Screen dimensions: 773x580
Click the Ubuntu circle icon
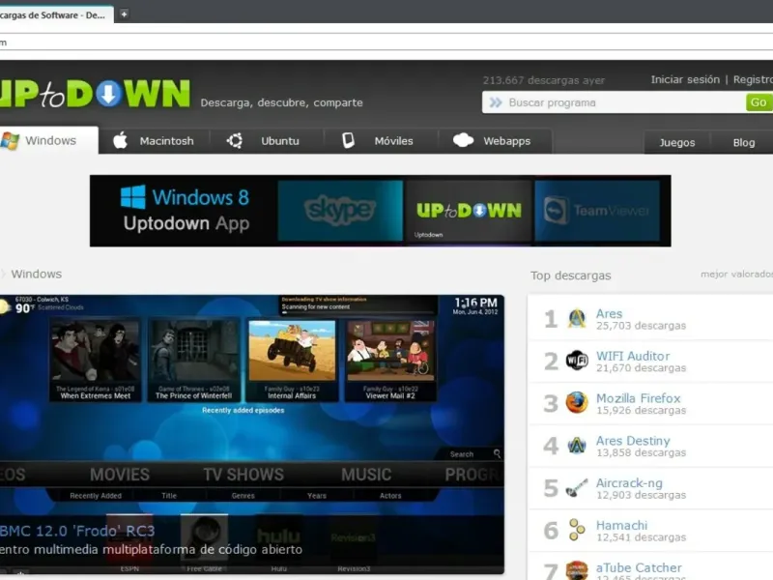pos(235,140)
